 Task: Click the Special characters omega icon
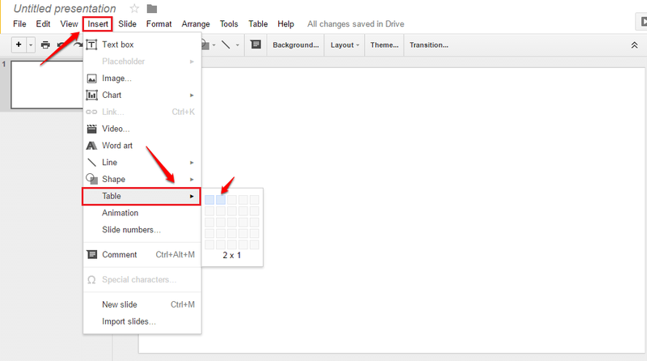click(x=91, y=280)
